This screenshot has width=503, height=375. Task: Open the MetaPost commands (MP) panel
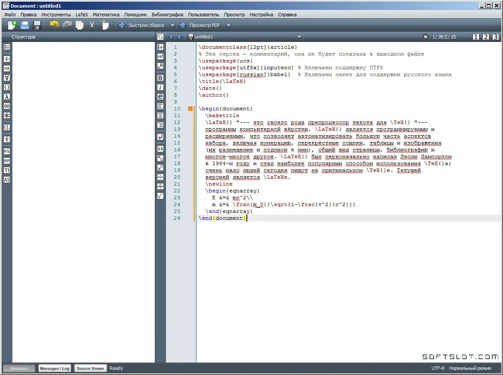pyautogui.click(x=7, y=161)
